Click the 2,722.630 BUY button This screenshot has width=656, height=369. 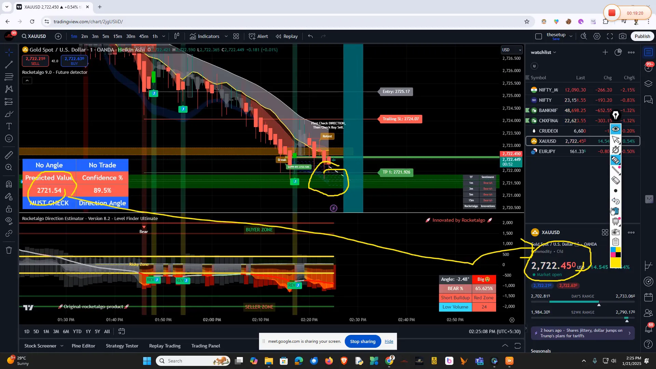(x=74, y=61)
